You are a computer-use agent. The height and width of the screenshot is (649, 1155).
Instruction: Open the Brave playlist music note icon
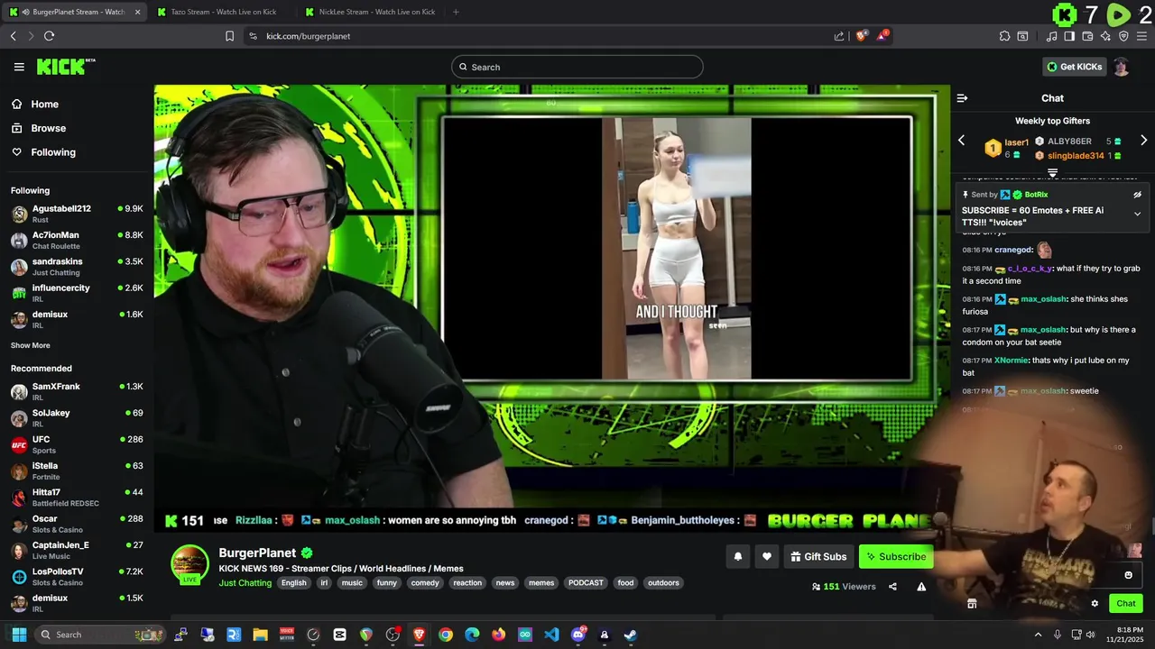click(x=1051, y=36)
